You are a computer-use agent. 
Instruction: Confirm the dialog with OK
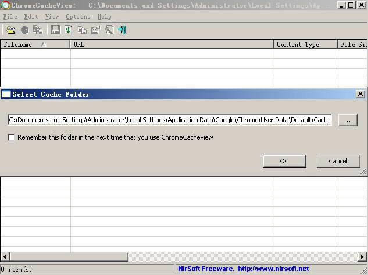tap(284, 161)
